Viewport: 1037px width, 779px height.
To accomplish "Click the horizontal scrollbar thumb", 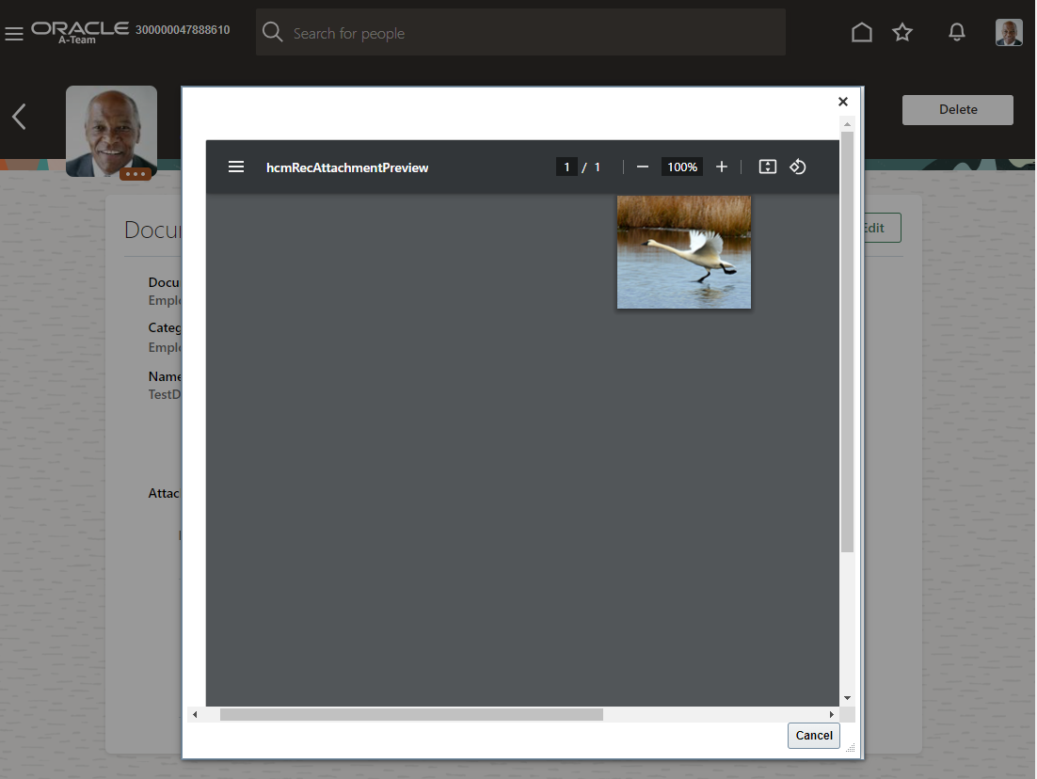I will point(411,715).
